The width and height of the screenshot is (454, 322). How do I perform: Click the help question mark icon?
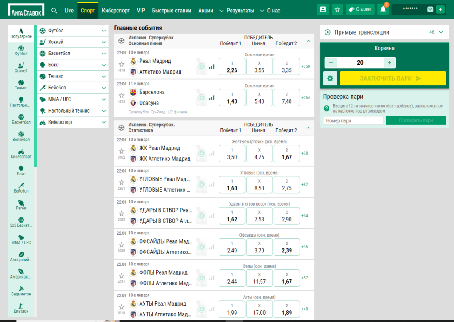click(x=327, y=109)
